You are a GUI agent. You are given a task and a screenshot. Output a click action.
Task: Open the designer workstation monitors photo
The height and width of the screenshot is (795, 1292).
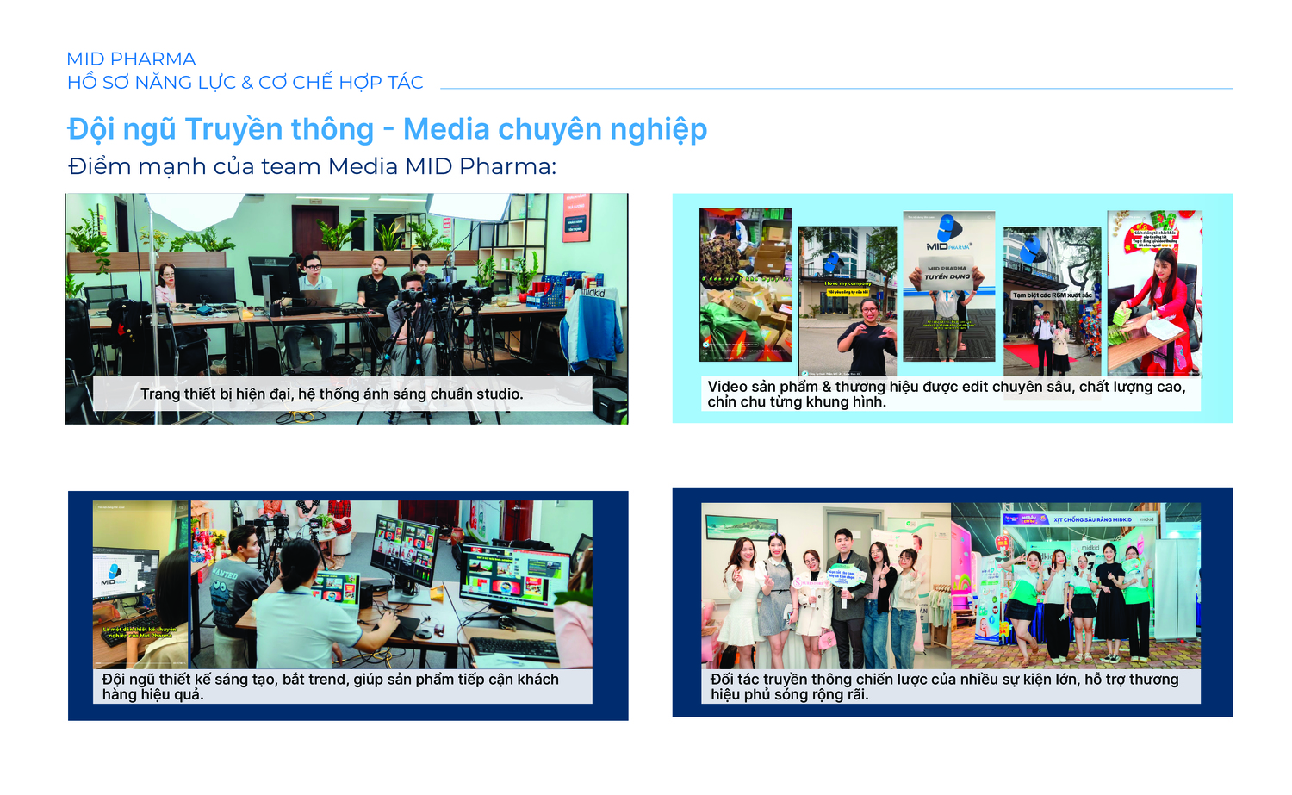click(x=391, y=584)
